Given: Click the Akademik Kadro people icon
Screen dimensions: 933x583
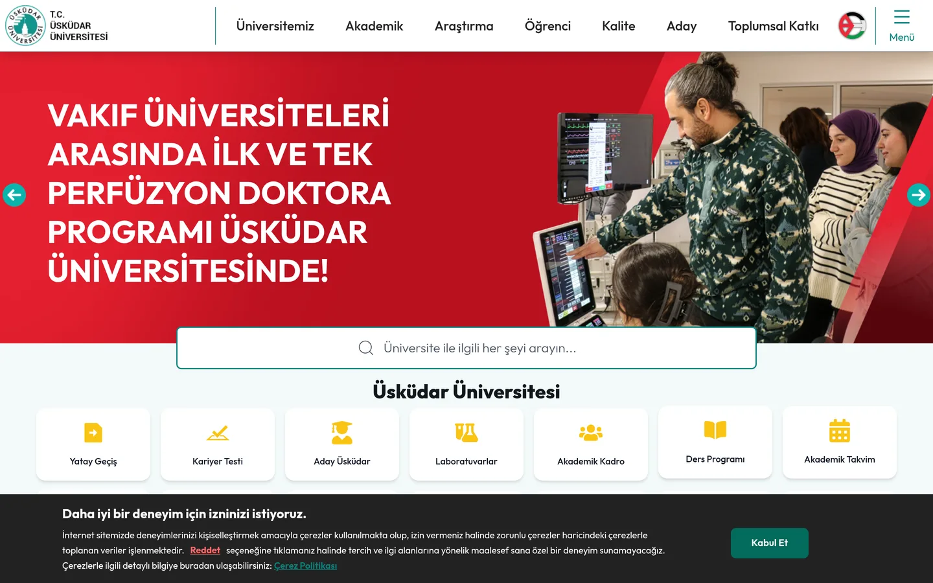Looking at the screenshot, I should pyautogui.click(x=591, y=432).
